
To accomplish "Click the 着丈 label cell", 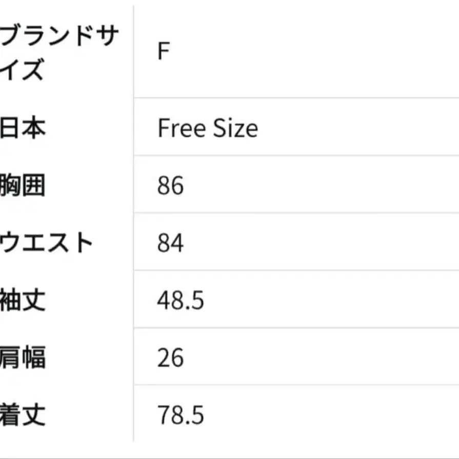I will (x=23, y=415).
